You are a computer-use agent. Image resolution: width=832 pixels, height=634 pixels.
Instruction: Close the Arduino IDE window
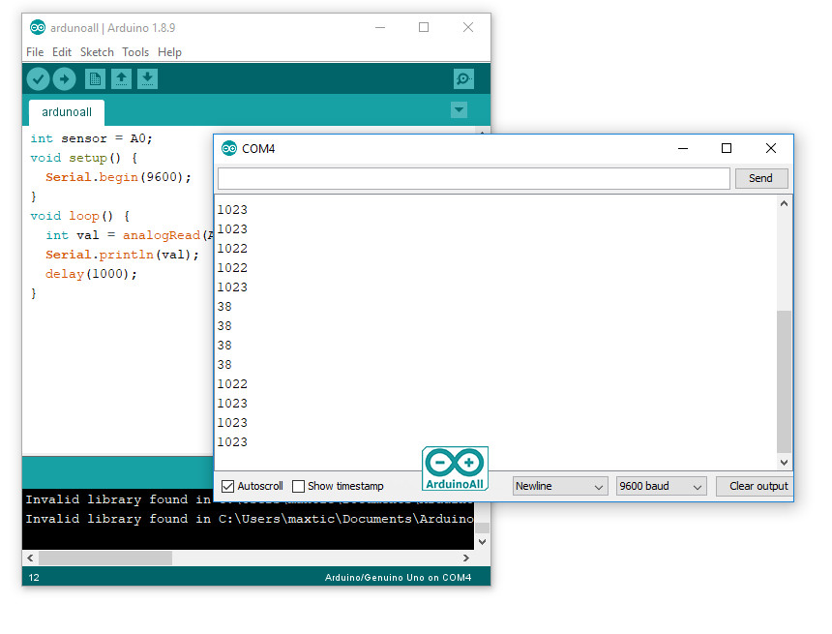click(x=468, y=27)
